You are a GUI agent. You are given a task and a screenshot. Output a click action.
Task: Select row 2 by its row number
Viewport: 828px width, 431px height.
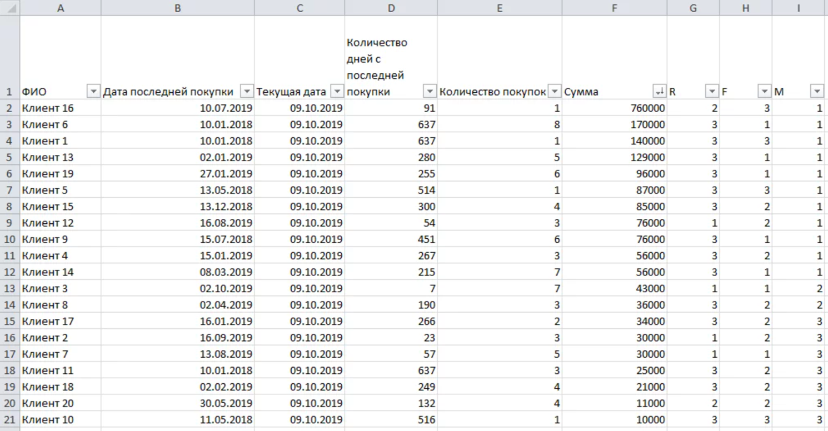[x=9, y=108]
